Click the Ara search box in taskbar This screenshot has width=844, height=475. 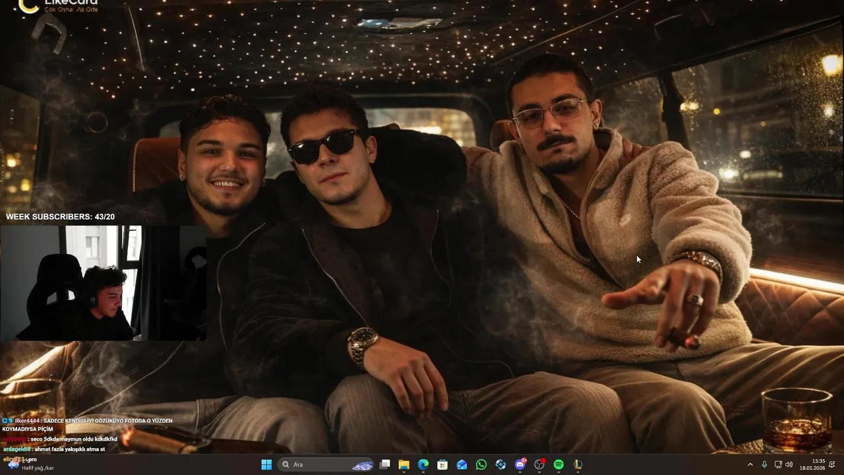click(x=326, y=464)
